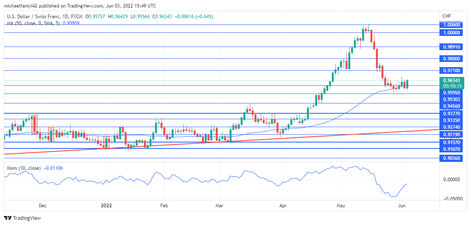The height and width of the screenshot is (225, 471).
Task: Click the MA value 0.95959
Action: click(x=70, y=22)
